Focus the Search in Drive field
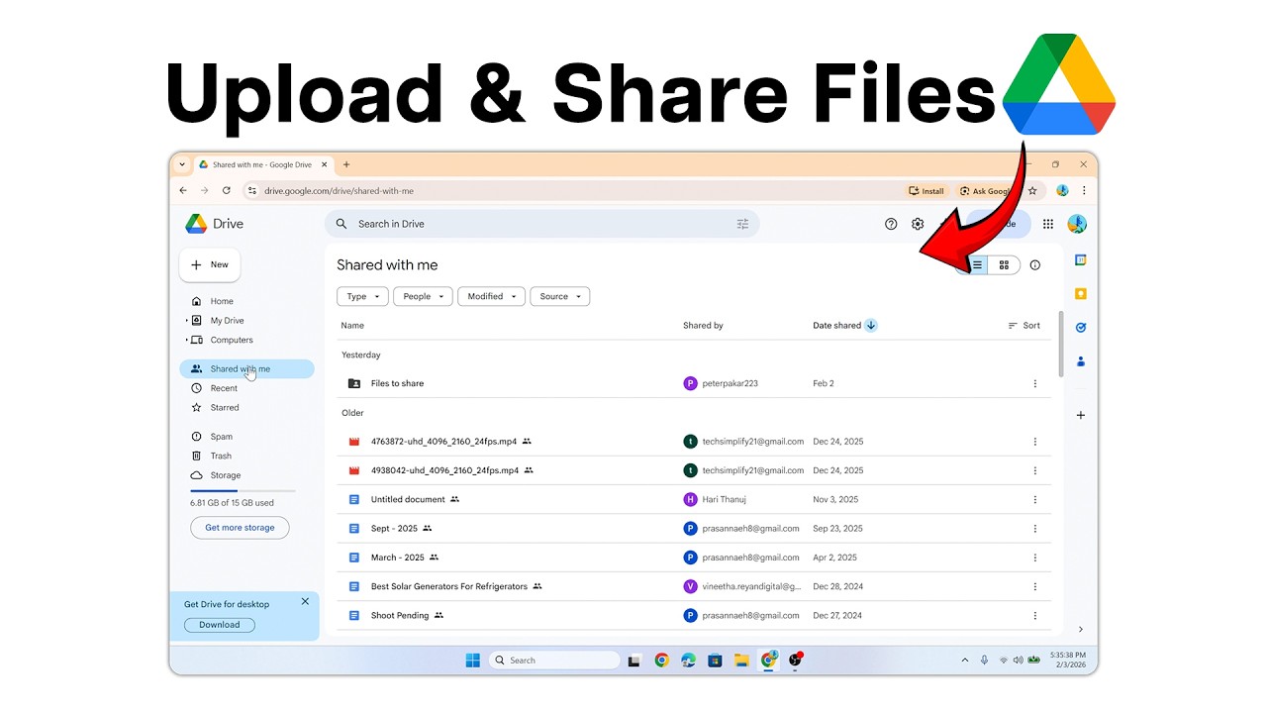 542,224
